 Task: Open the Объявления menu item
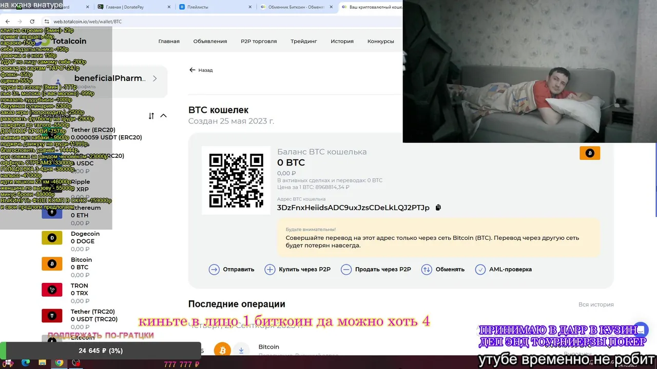pyautogui.click(x=210, y=41)
